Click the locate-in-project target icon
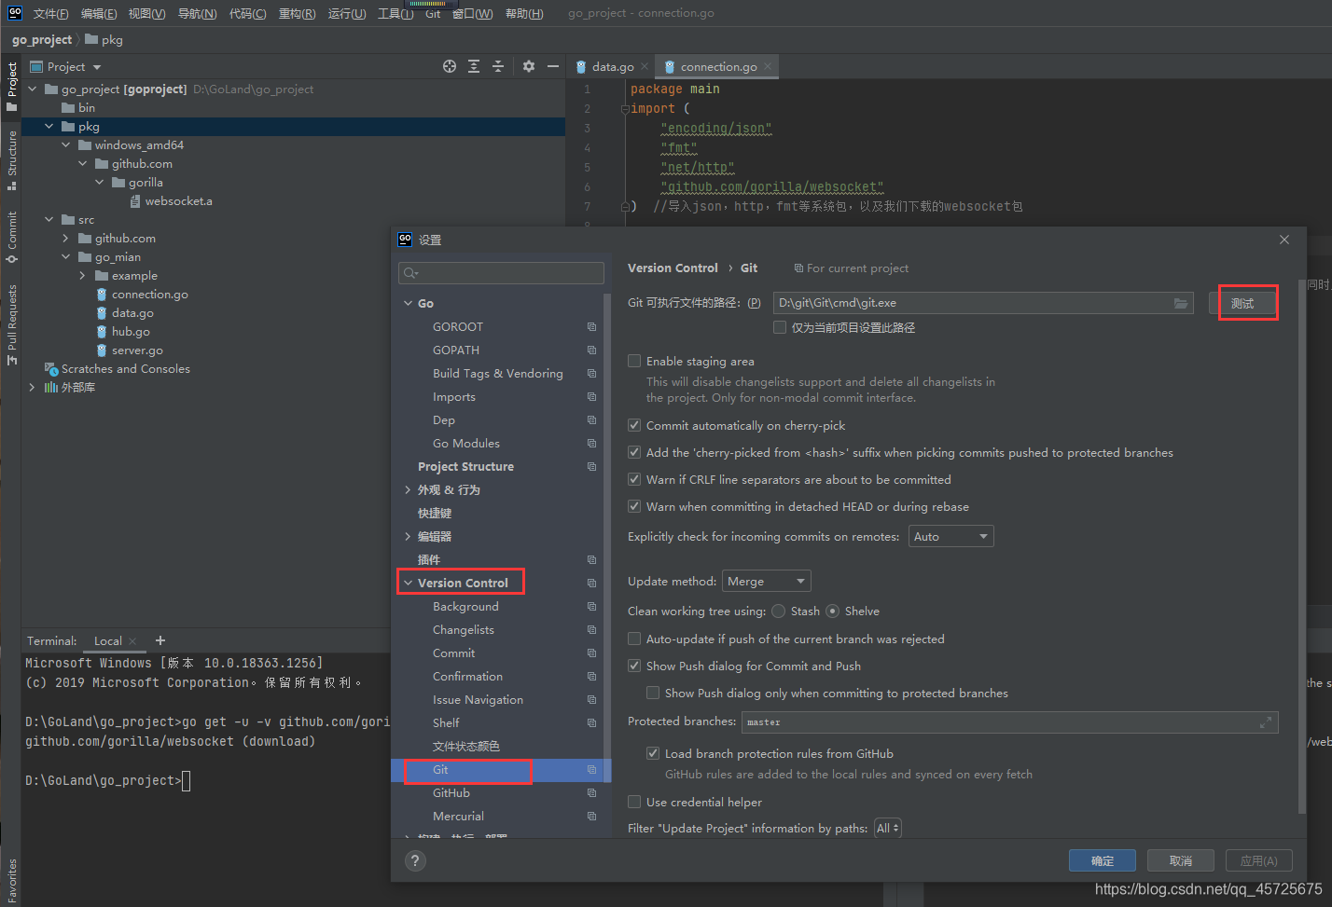This screenshot has height=907, width=1332. coord(450,66)
